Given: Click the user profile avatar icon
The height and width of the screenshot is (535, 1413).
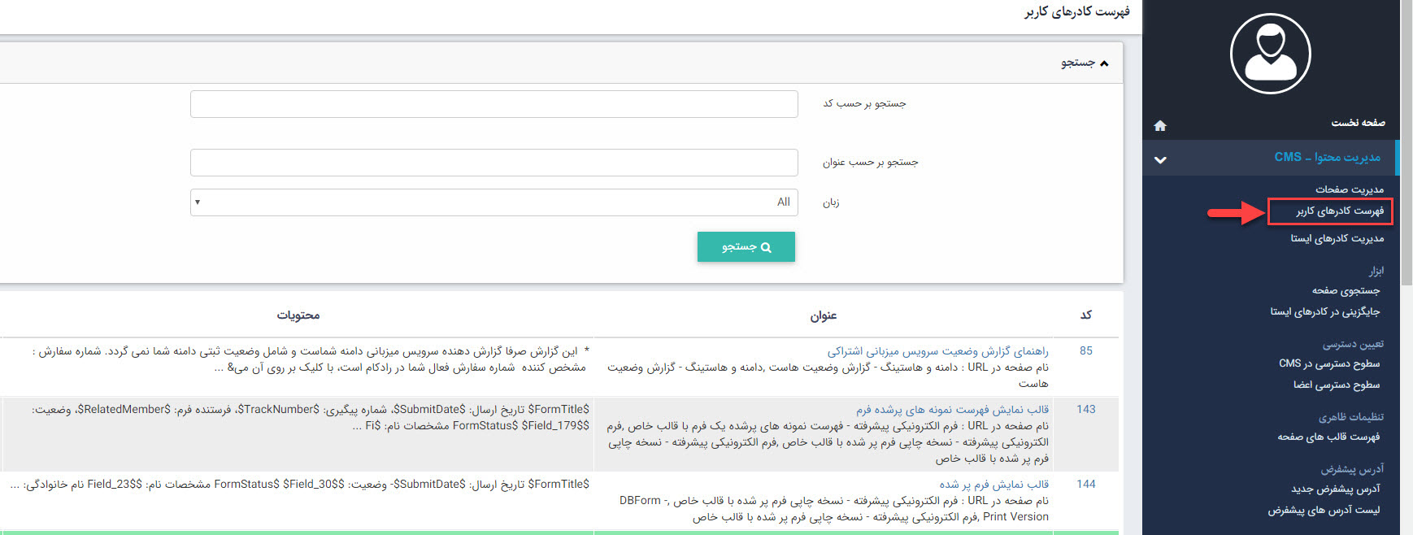Looking at the screenshot, I should tap(1270, 54).
